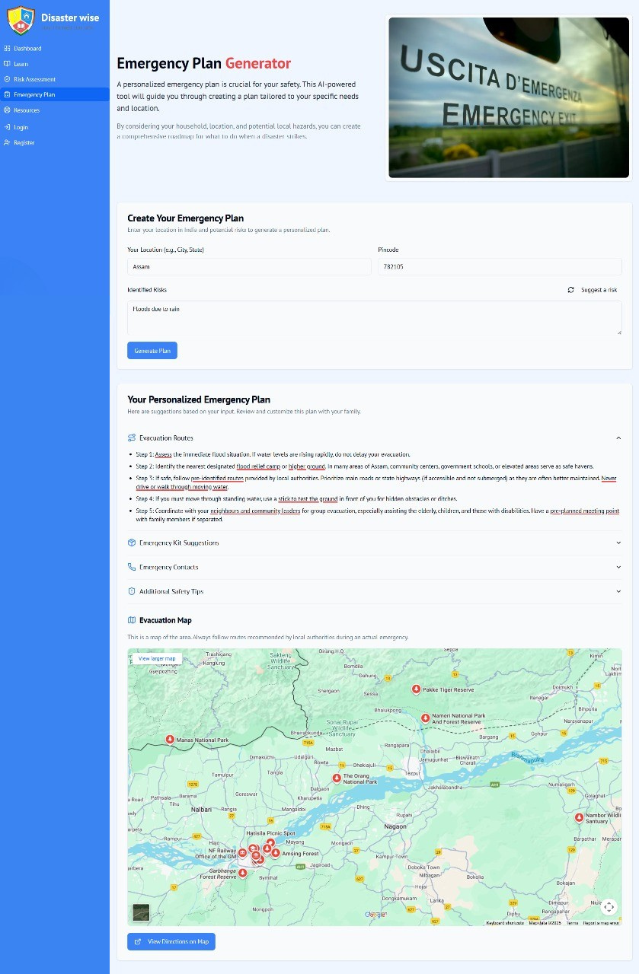The height and width of the screenshot is (974, 639).
Task: Click the Emergency Contacts phone icon
Action: point(132,567)
